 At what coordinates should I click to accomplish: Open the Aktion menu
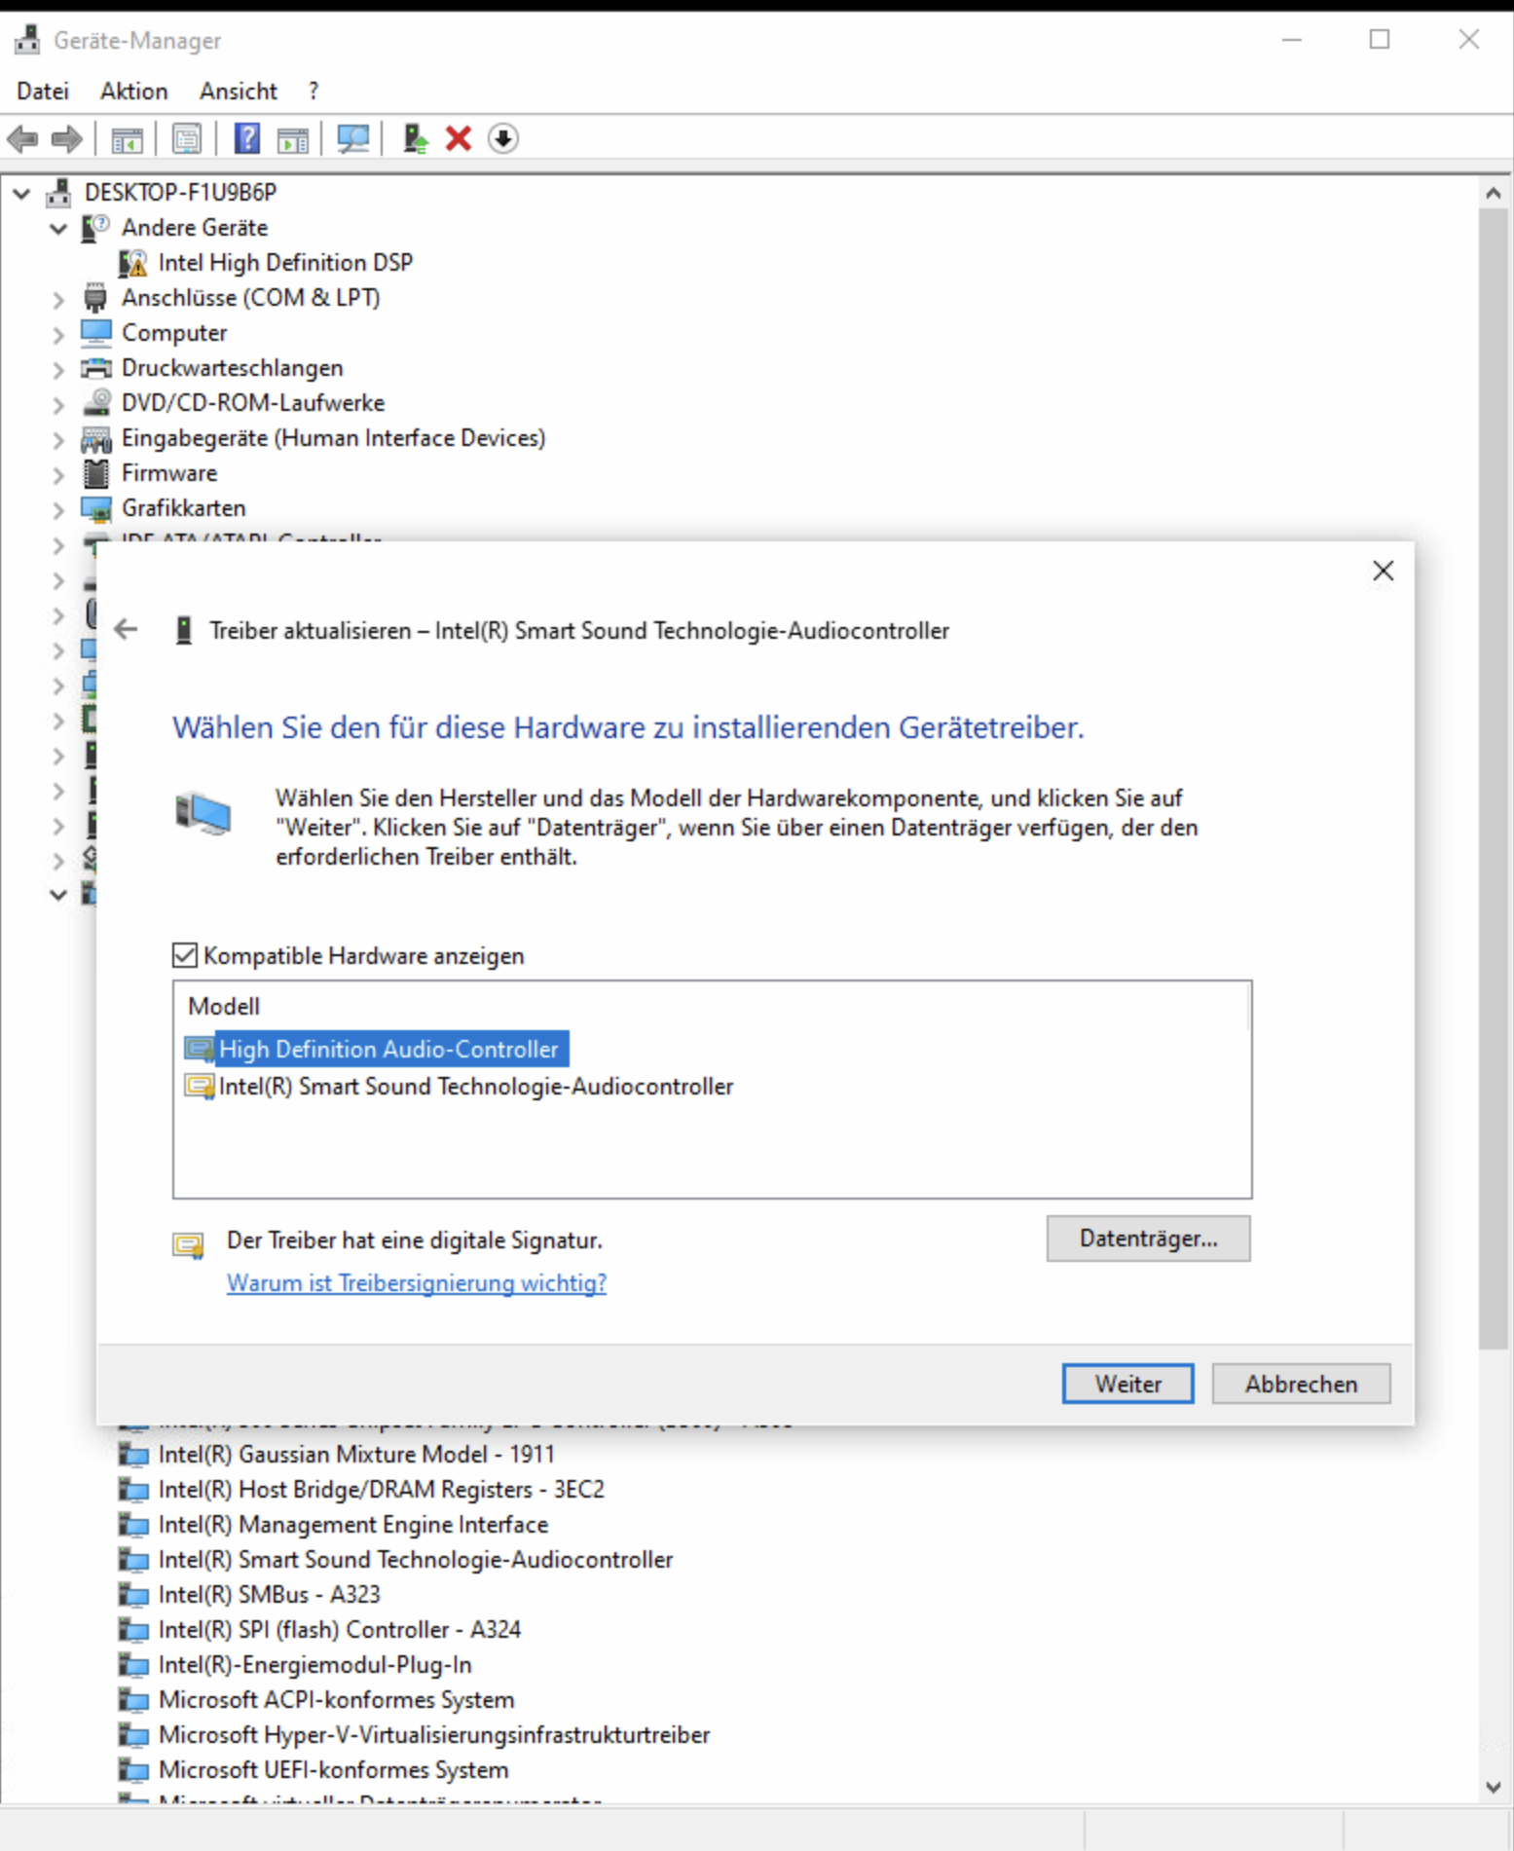click(134, 91)
